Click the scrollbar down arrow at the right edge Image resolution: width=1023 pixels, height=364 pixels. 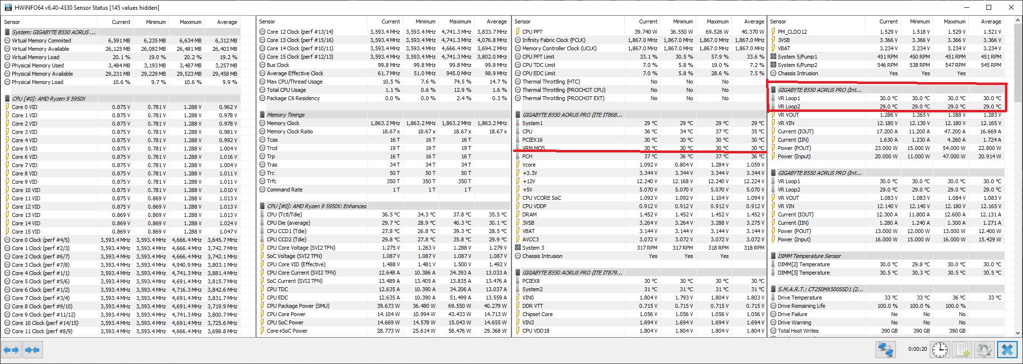1018,333
